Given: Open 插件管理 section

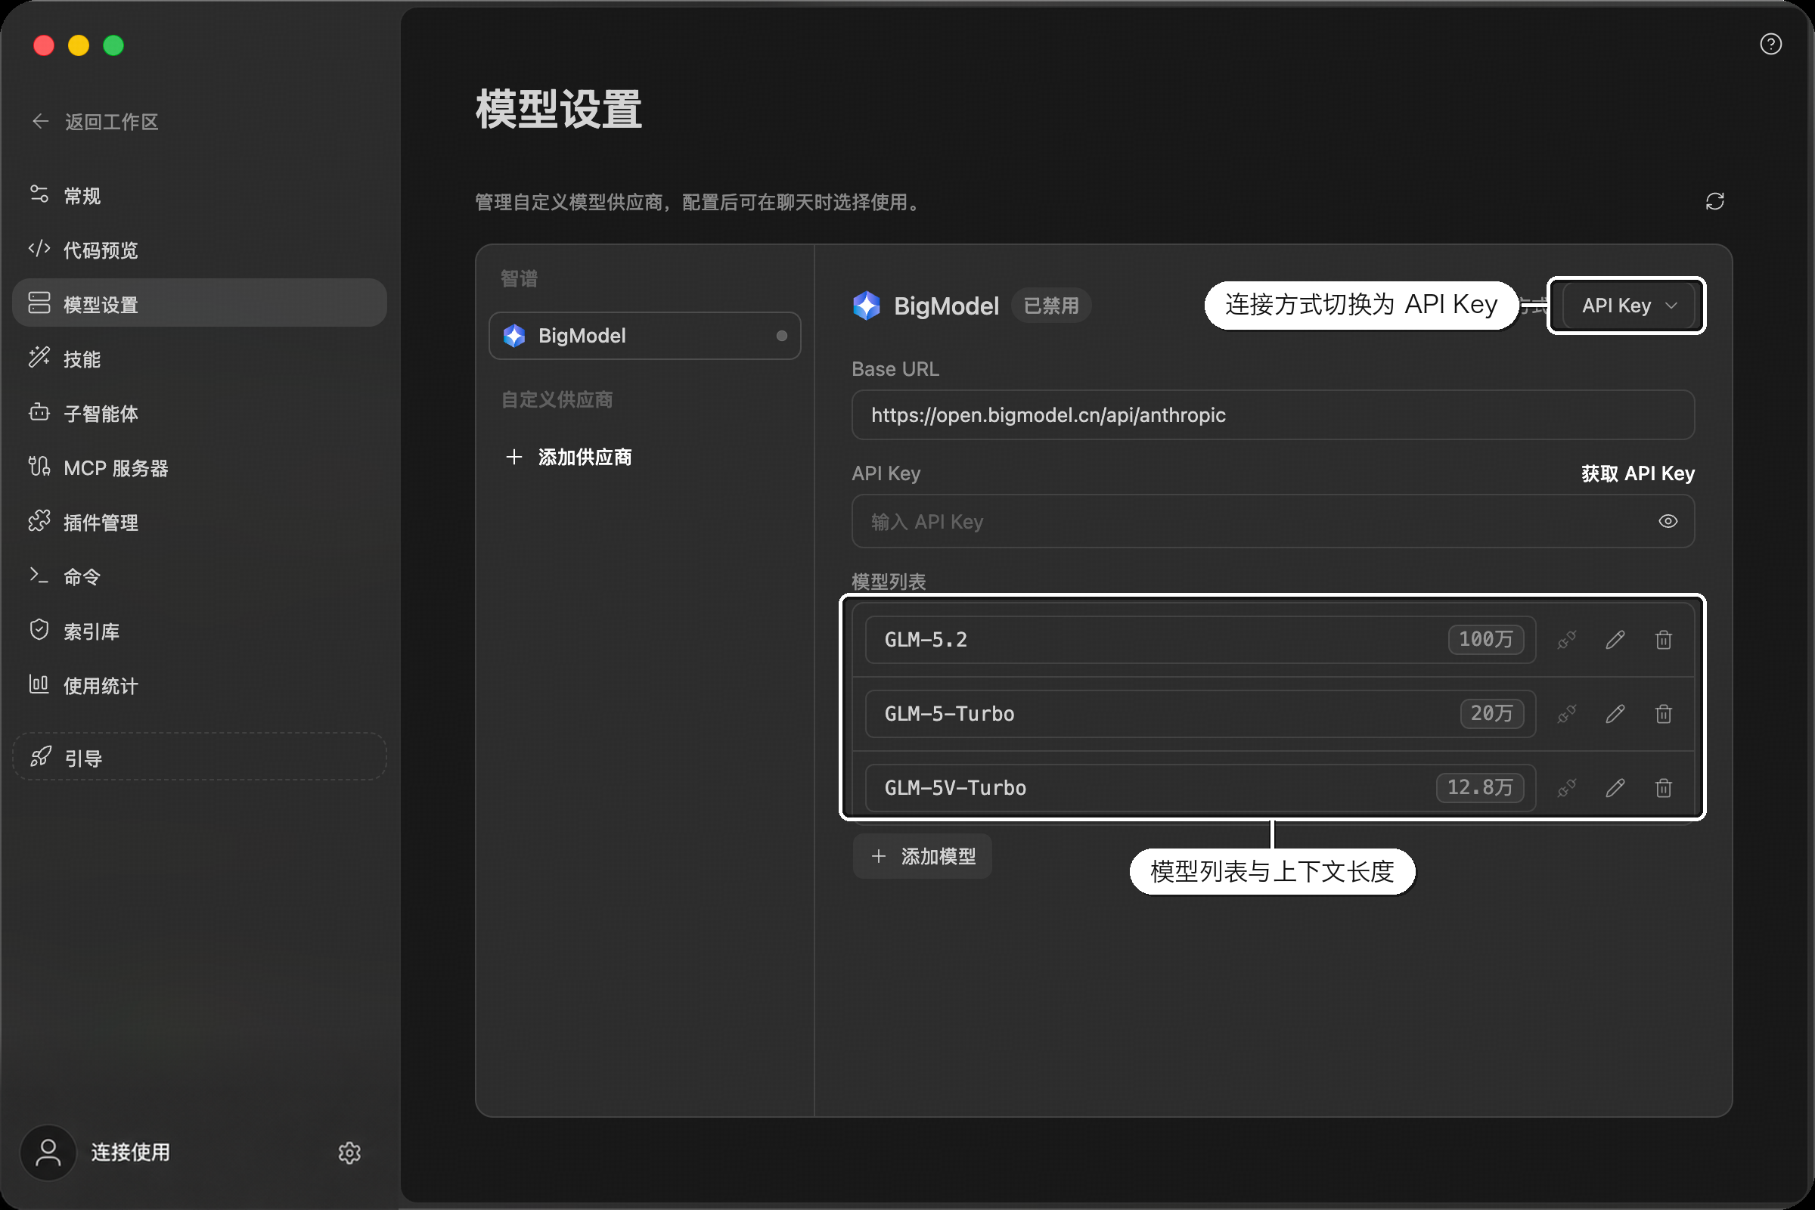Looking at the screenshot, I should [x=199, y=523].
